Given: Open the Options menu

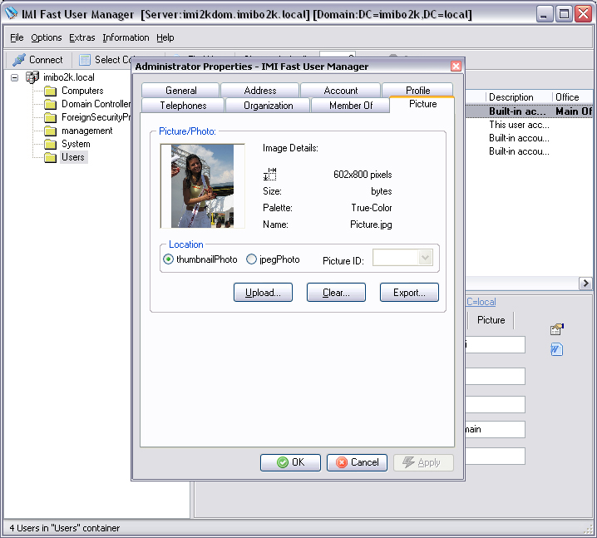Looking at the screenshot, I should click(46, 37).
